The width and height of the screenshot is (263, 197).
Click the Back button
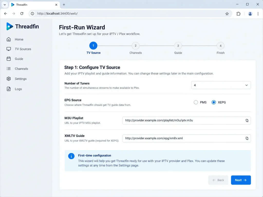(218, 180)
